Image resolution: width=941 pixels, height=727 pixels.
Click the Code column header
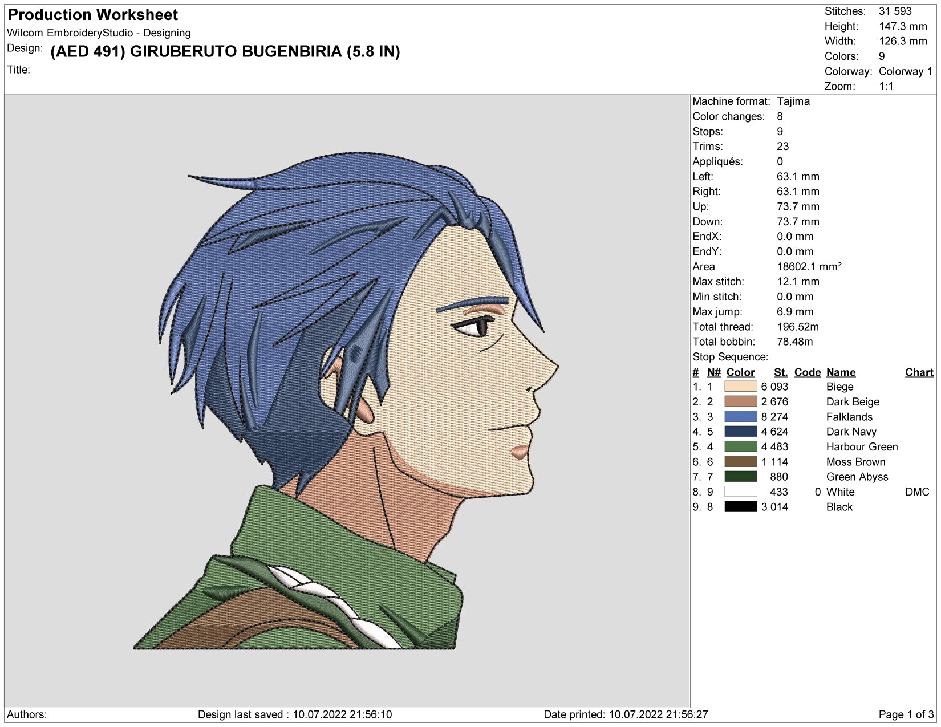[807, 372]
